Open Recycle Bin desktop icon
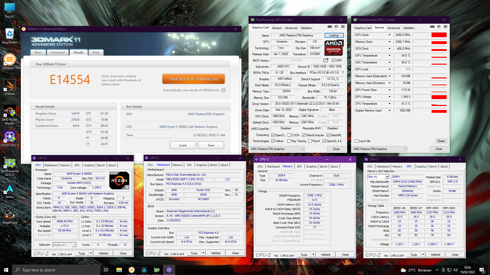Image resolution: width=490 pixels, height=275 pixels. click(9, 36)
